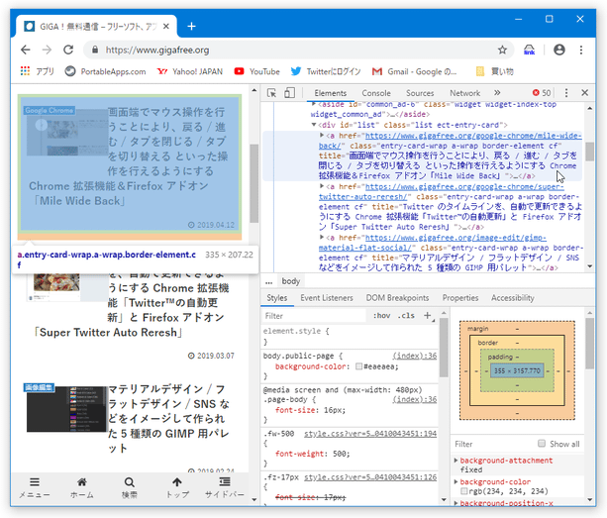Expand background-color computed property
The width and height of the screenshot is (607, 518).
pyautogui.click(x=456, y=482)
